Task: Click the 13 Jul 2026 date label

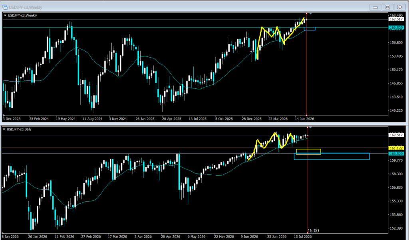Action: click(303, 237)
